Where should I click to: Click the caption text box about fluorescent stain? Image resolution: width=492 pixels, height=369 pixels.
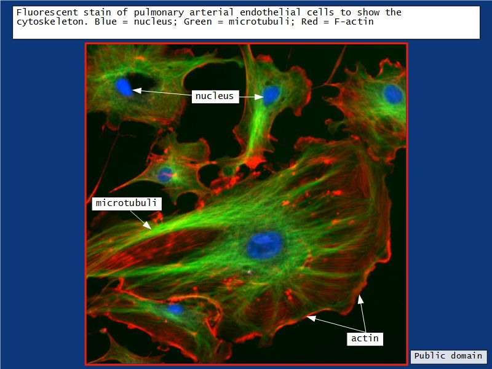pos(246,23)
